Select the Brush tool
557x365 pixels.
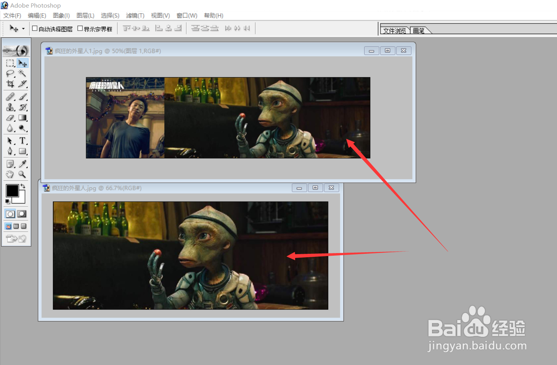[x=23, y=97]
